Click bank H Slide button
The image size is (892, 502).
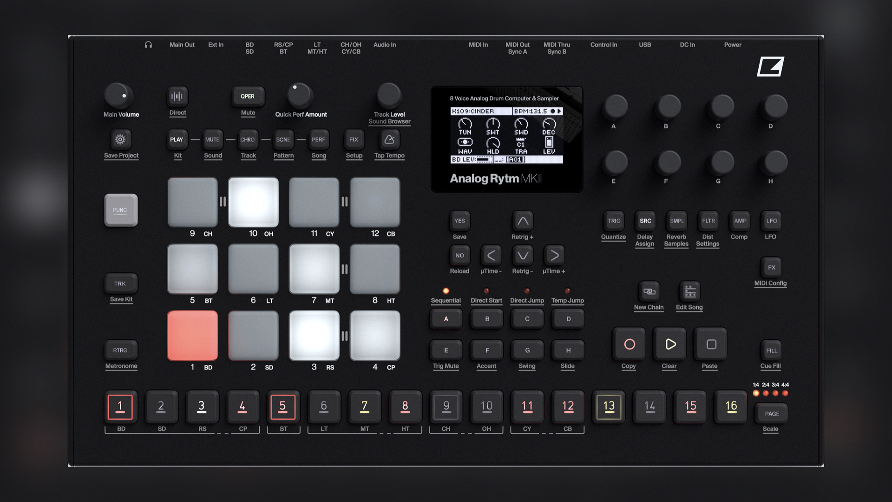[568, 350]
